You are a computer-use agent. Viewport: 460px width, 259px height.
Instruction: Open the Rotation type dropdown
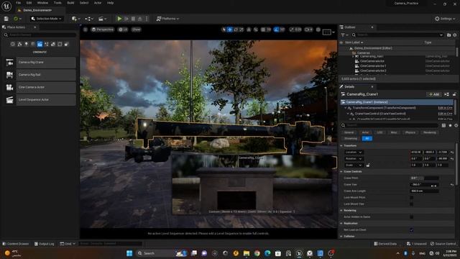click(x=354, y=159)
